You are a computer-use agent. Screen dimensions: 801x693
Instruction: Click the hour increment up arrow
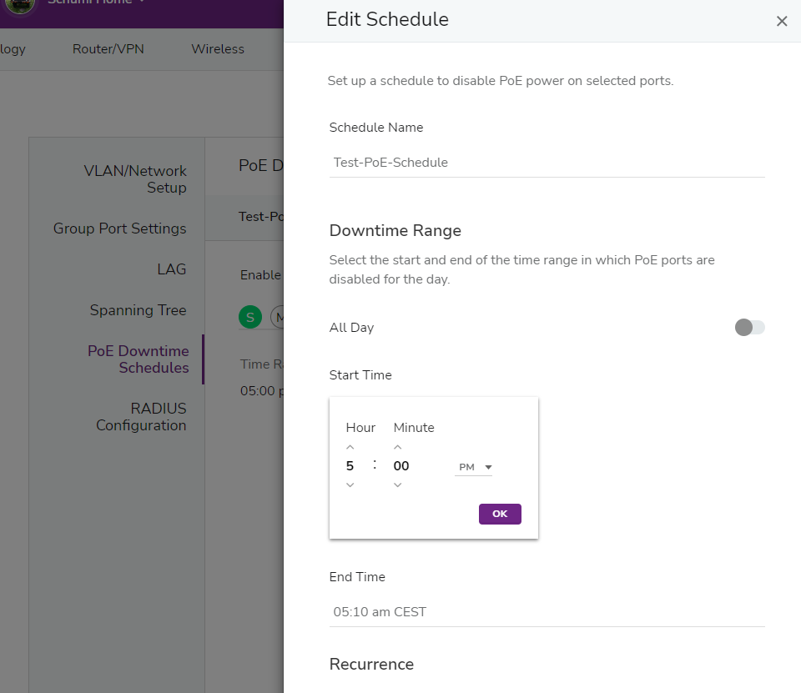(350, 448)
